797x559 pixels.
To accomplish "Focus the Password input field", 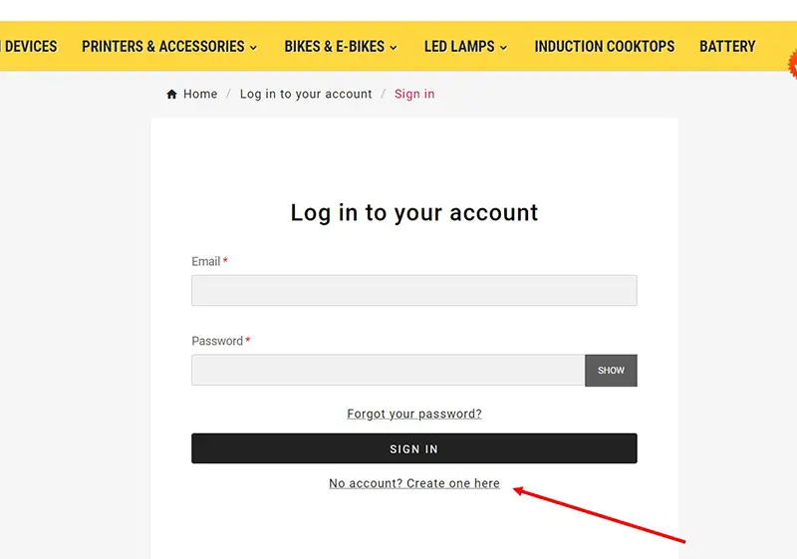I will pyautogui.click(x=388, y=370).
